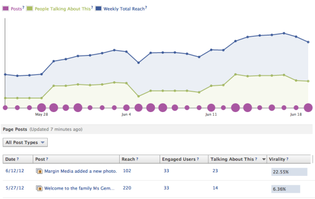315x199 pixels.
Task: Sort by Talking About This column
Action: tap(232, 159)
